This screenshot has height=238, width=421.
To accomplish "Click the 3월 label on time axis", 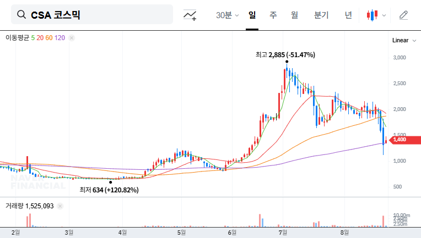I will coord(69,233).
